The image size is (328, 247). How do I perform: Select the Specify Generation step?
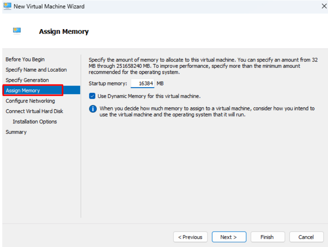coord(27,80)
